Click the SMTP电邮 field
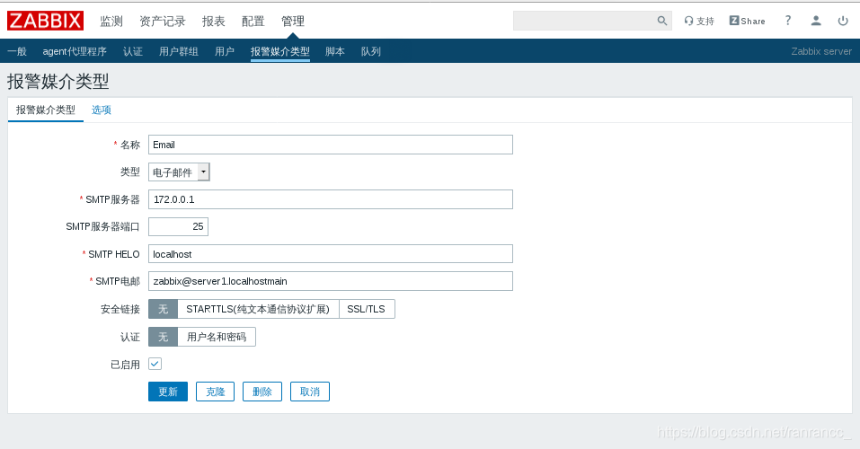This screenshot has width=860, height=449. pos(330,281)
